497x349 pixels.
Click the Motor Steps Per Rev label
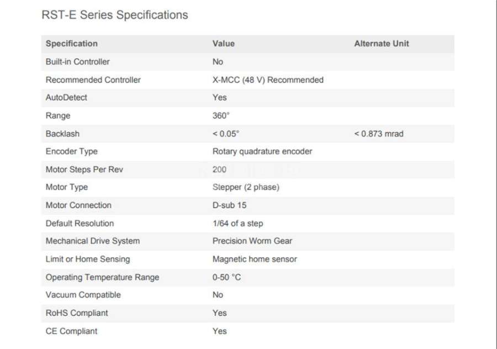click(x=84, y=170)
